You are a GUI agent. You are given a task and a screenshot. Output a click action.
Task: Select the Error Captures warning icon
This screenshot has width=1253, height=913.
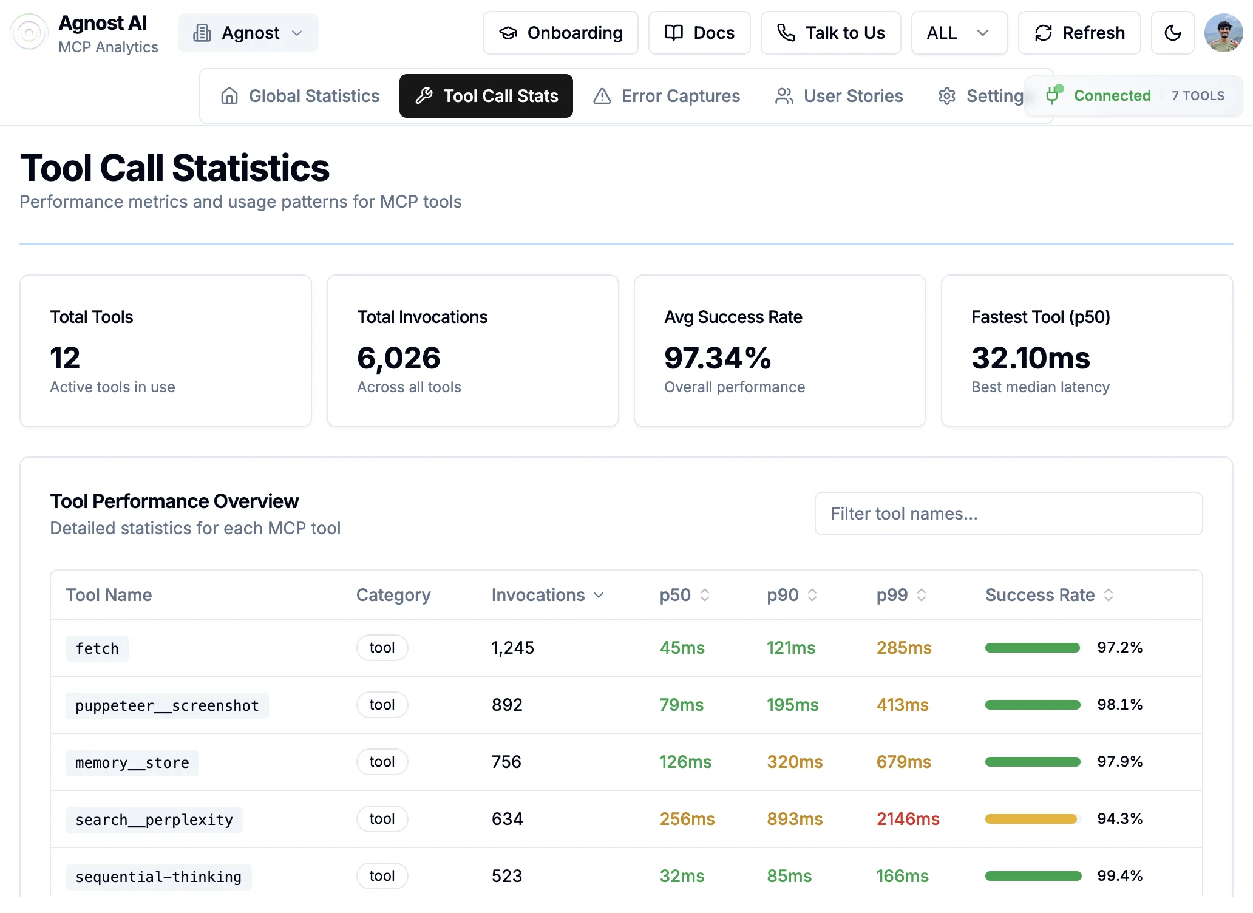click(x=602, y=96)
